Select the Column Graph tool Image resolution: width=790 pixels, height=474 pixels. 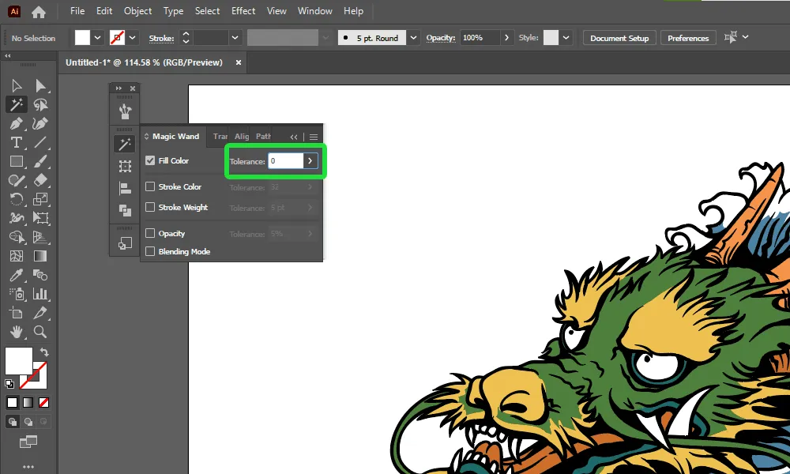(x=40, y=294)
